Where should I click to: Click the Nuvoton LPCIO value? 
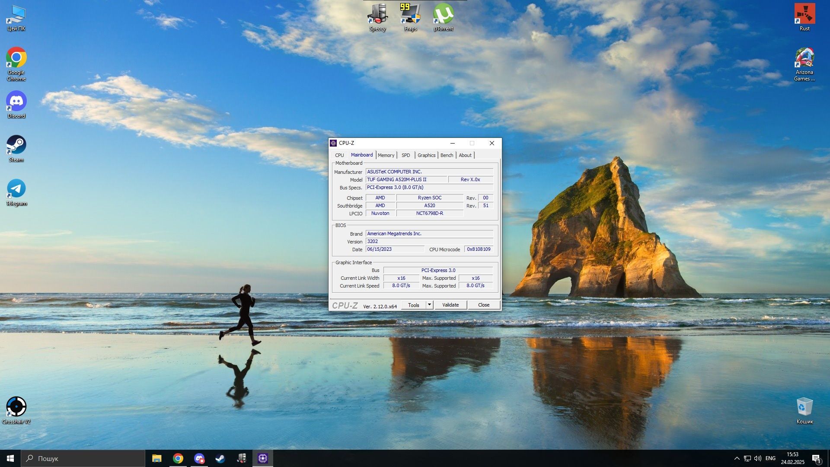click(380, 213)
